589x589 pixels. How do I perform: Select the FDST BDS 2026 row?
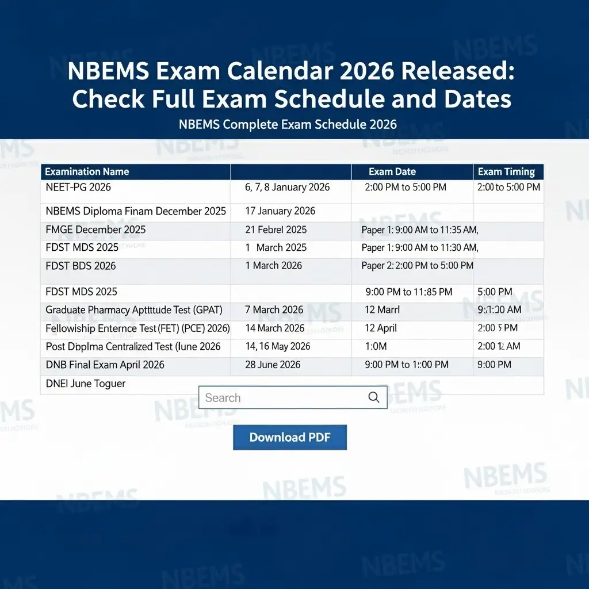pyautogui.click(x=81, y=266)
